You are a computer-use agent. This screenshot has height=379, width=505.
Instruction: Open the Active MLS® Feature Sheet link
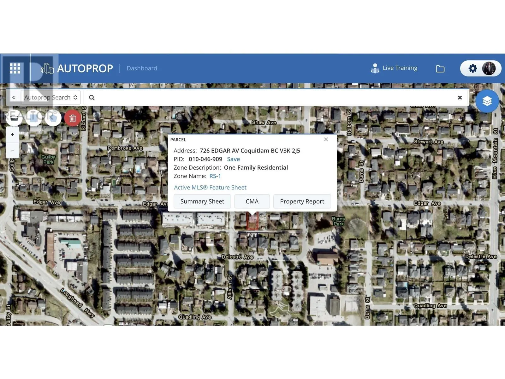tap(210, 188)
